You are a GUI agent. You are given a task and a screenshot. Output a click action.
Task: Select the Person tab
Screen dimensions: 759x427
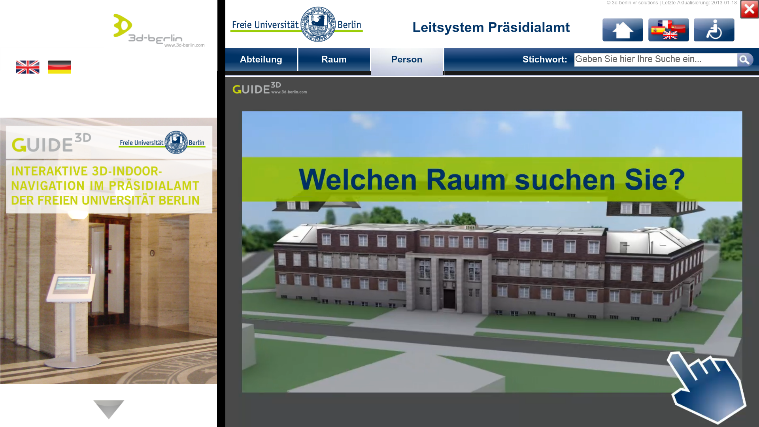(407, 60)
